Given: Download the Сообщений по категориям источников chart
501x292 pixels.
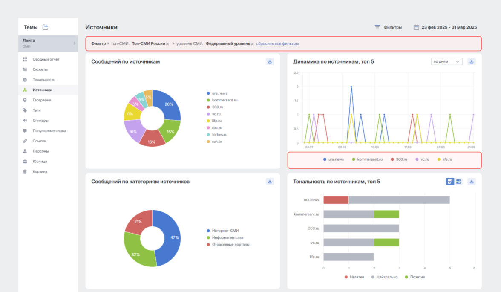Looking at the screenshot, I should (x=270, y=182).
